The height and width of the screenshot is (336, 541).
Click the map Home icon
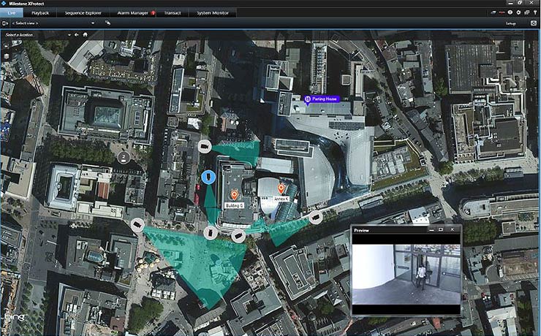pyautogui.click(x=85, y=34)
